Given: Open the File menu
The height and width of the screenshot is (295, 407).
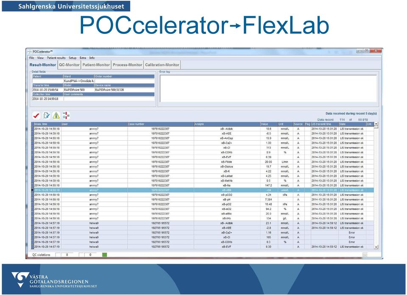Looking at the screenshot, I should tap(32, 58).
